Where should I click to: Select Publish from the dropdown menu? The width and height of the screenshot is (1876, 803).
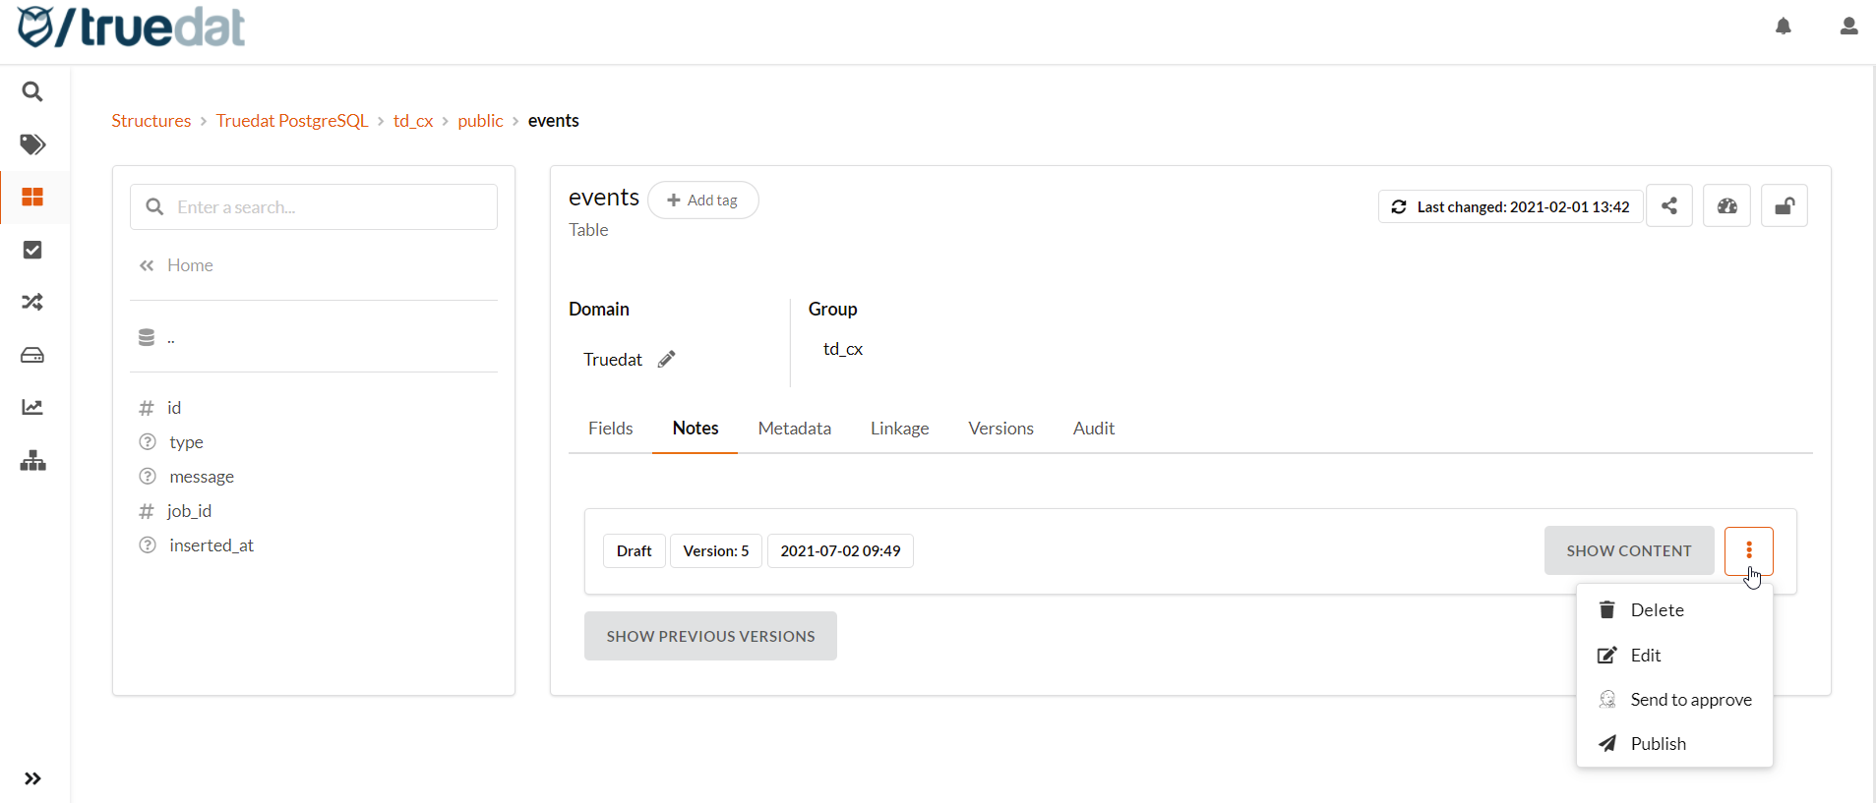(x=1658, y=744)
